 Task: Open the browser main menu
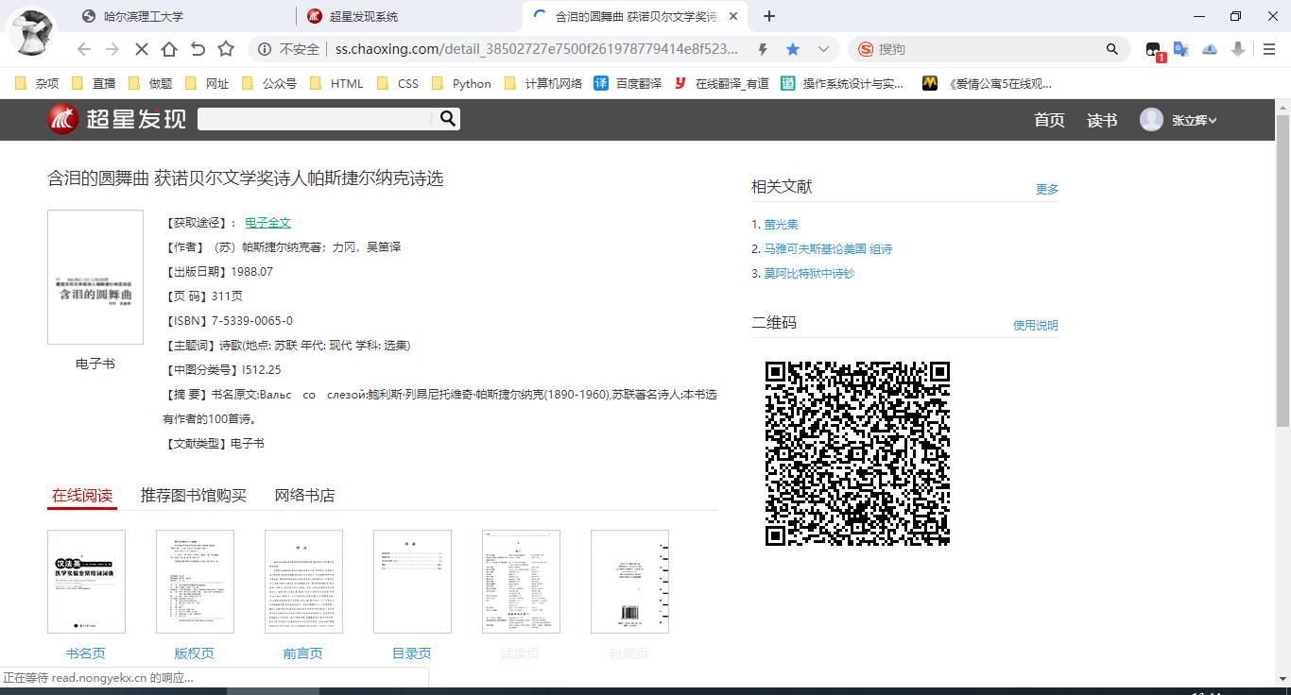tap(1270, 49)
